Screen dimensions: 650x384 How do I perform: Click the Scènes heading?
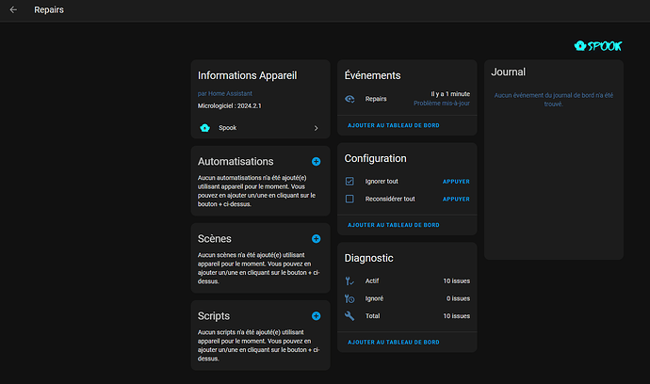(x=215, y=239)
